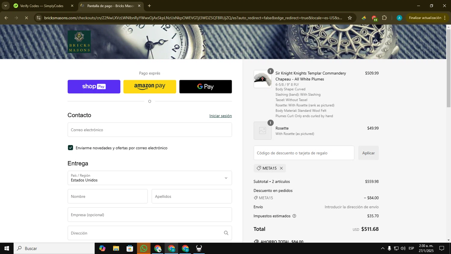
Task: Click the Finalizar actualización button
Action: pos(425,18)
